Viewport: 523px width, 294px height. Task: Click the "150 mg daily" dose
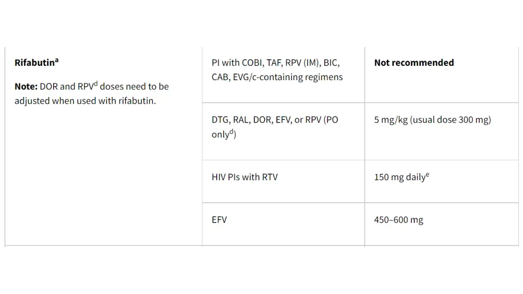pyautogui.click(x=399, y=178)
